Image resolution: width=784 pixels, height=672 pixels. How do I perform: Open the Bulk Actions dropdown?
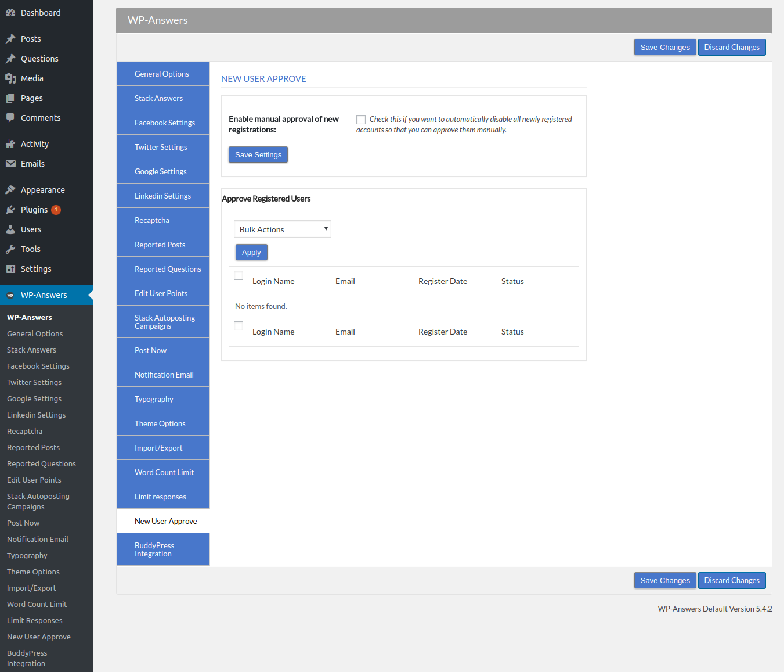tap(283, 229)
